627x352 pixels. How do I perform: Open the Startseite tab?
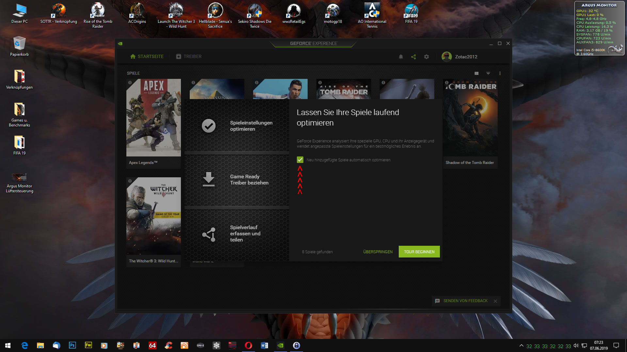[147, 56]
